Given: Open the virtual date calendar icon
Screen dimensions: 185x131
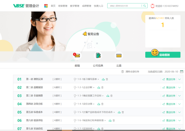Looking at the screenshot, I should click(182, 72).
